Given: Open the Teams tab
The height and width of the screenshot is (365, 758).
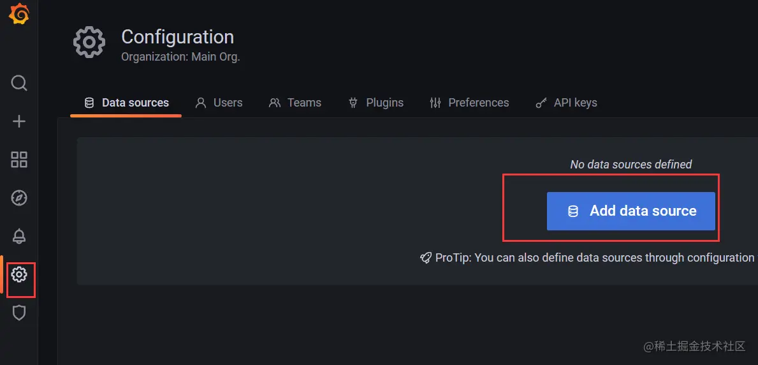Looking at the screenshot, I should pyautogui.click(x=295, y=103).
